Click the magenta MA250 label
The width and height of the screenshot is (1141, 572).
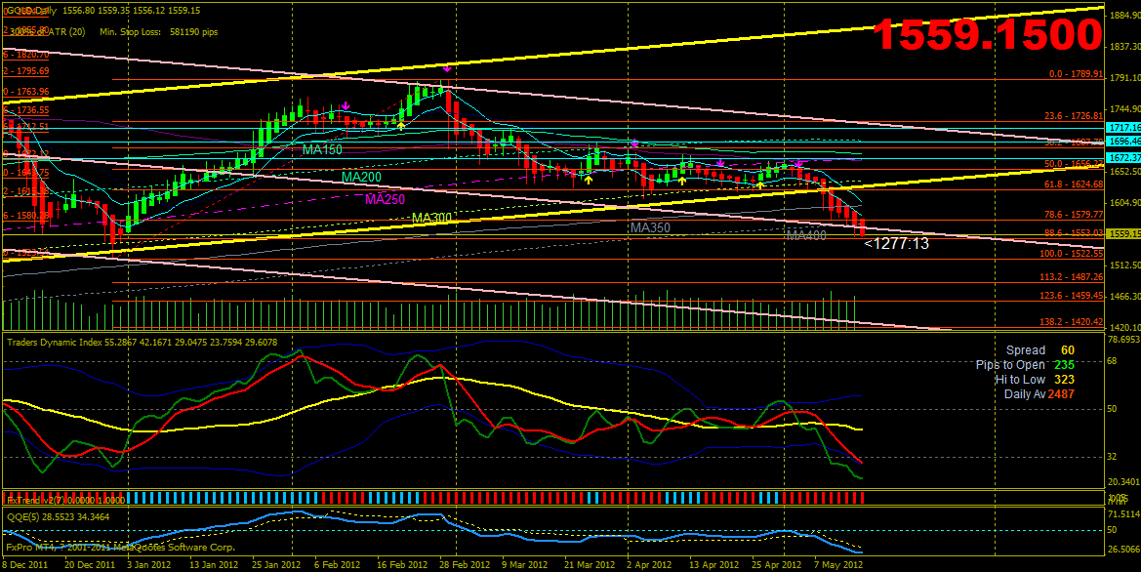(x=385, y=200)
